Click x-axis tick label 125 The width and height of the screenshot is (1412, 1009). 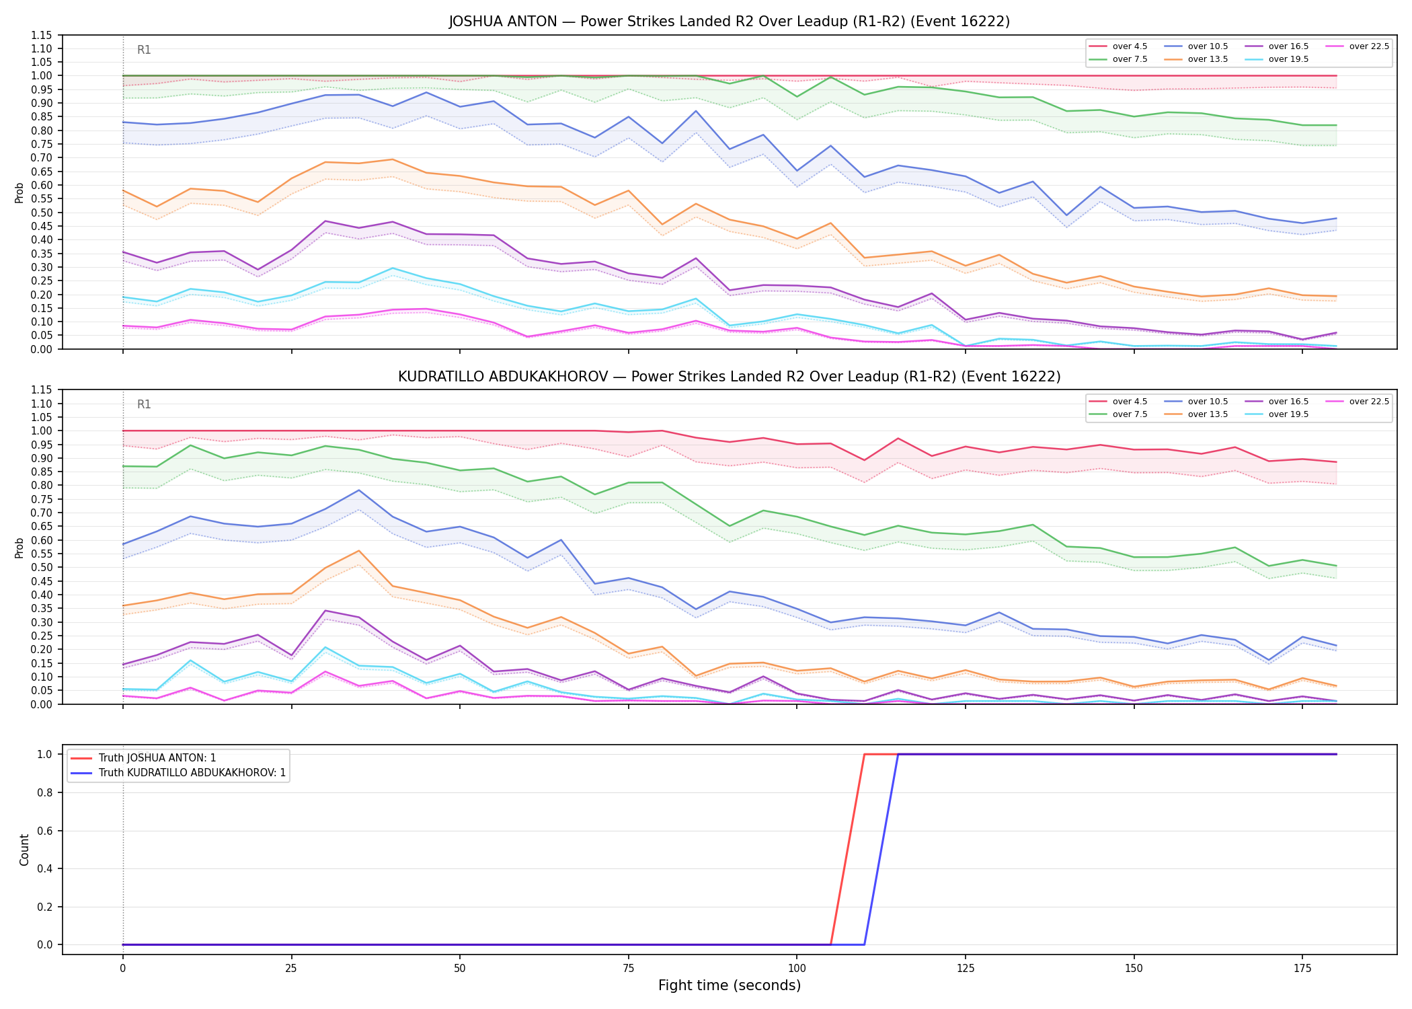tap(966, 969)
